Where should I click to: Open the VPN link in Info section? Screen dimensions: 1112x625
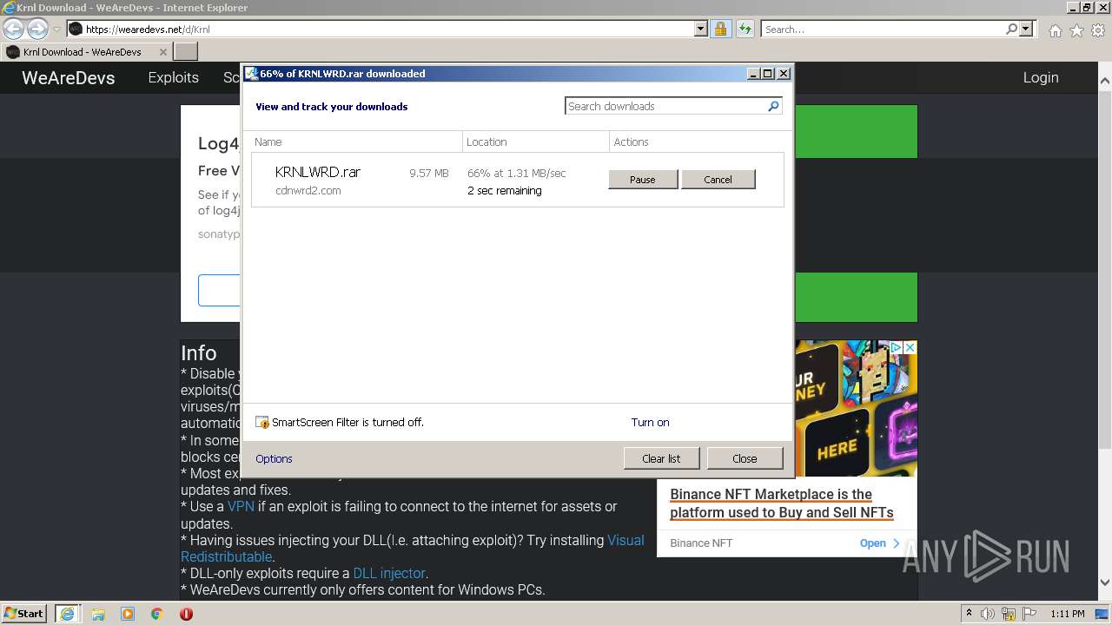point(241,506)
